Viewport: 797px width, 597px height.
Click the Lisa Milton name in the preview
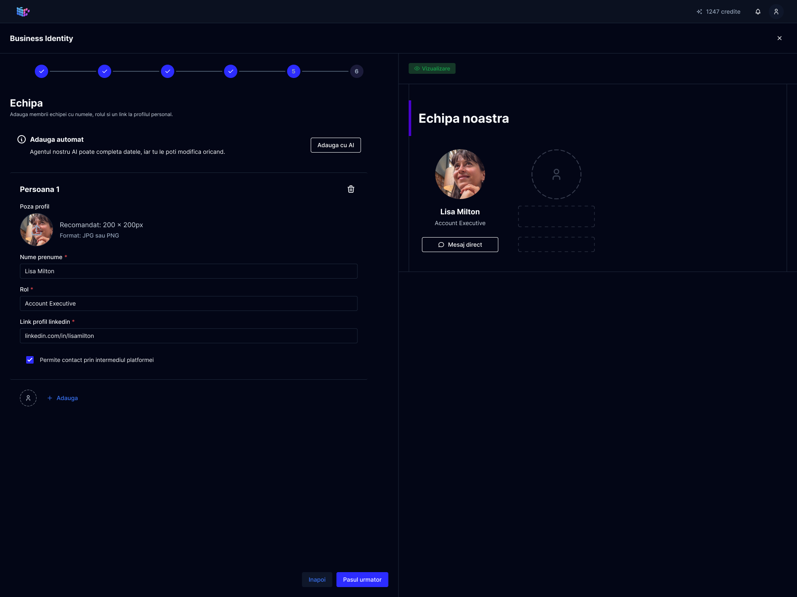click(x=460, y=212)
